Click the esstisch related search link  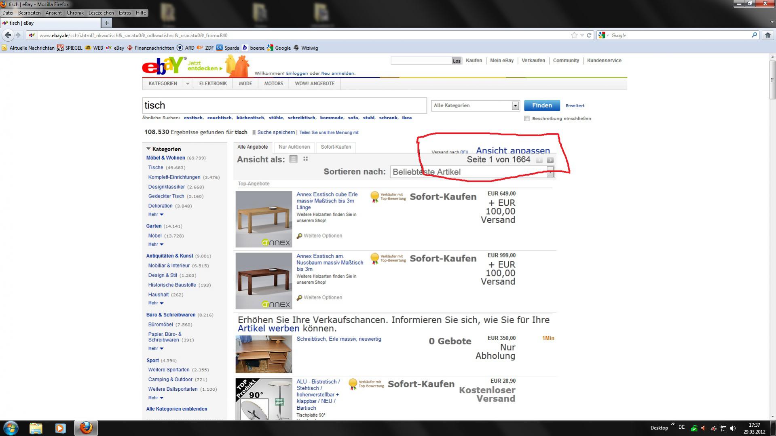[x=193, y=118]
